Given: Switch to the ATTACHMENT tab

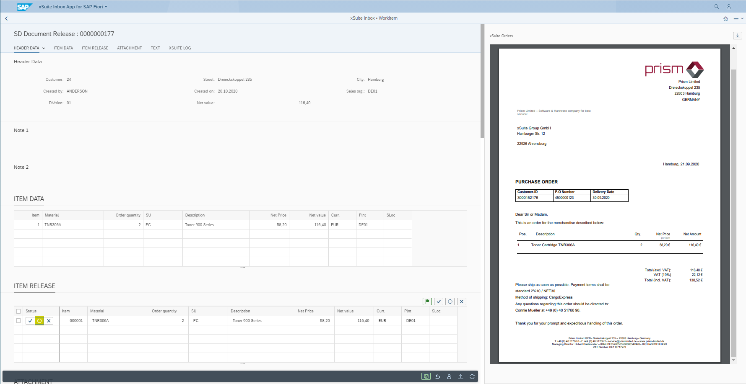Looking at the screenshot, I should [x=129, y=48].
